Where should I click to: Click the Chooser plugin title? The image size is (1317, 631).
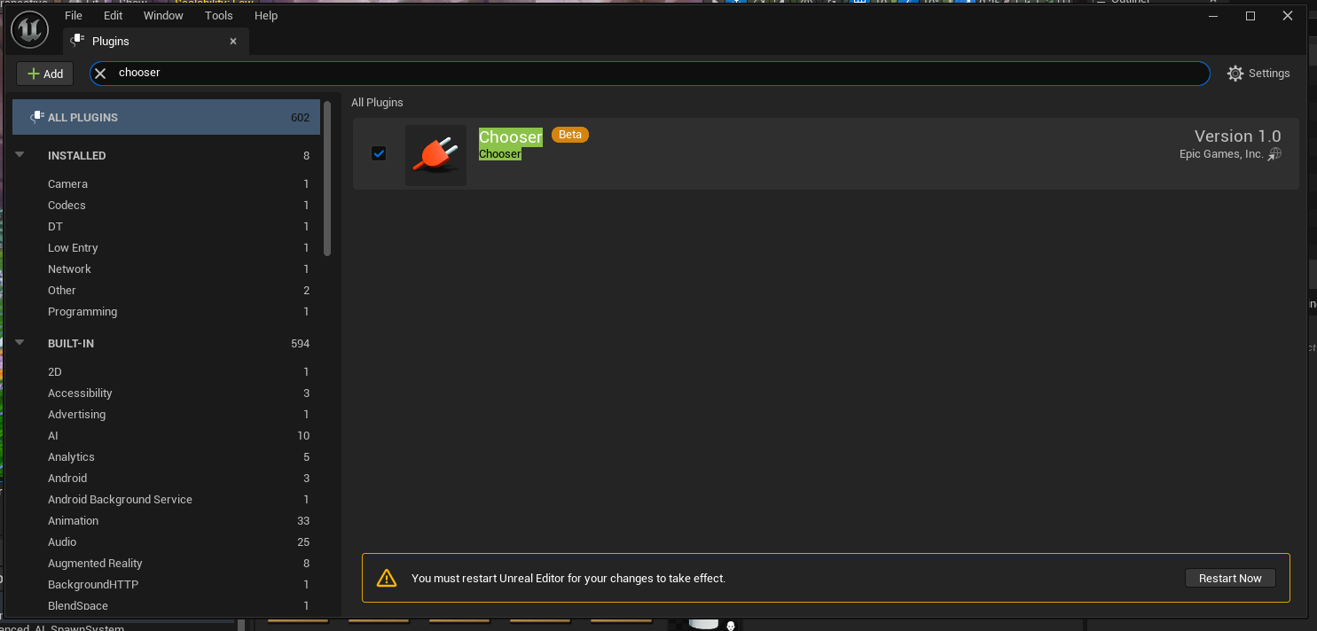tap(511, 137)
